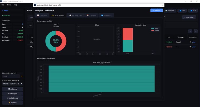Open the Strategies manager

tap(13, 94)
